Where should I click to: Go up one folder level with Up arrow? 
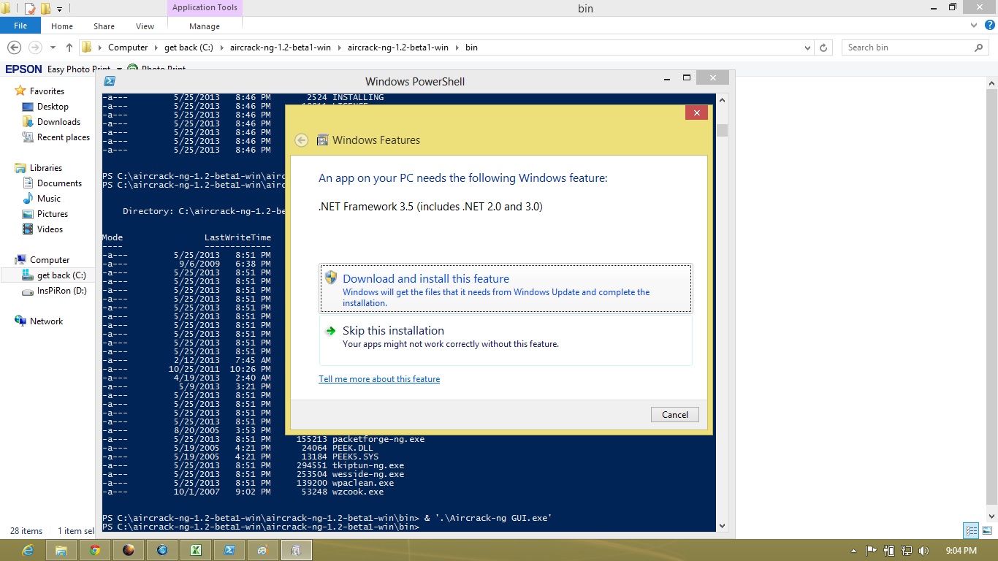pyautogui.click(x=69, y=47)
